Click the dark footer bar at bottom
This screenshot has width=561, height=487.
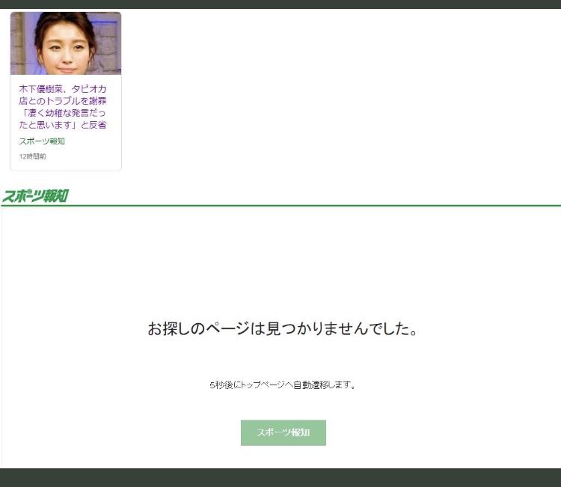click(x=280, y=477)
